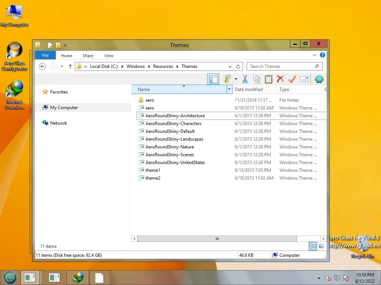Click the shell icon in the toolbar
The image size is (381, 285).
[x=319, y=79]
